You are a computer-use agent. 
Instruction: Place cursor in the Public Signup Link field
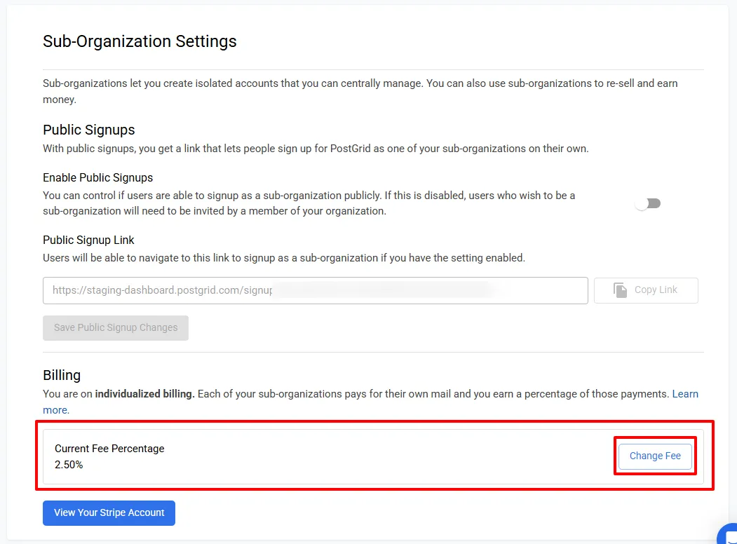tap(316, 290)
